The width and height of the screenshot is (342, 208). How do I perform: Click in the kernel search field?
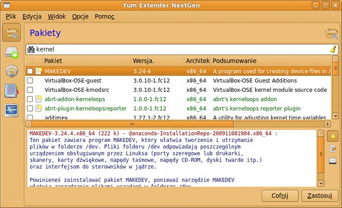tap(182, 50)
